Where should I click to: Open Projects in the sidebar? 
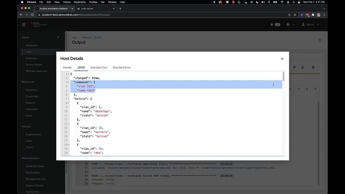[x=30, y=103]
